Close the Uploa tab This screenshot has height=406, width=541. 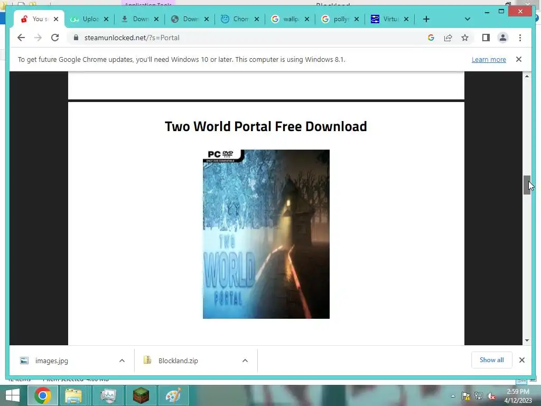pos(106,19)
